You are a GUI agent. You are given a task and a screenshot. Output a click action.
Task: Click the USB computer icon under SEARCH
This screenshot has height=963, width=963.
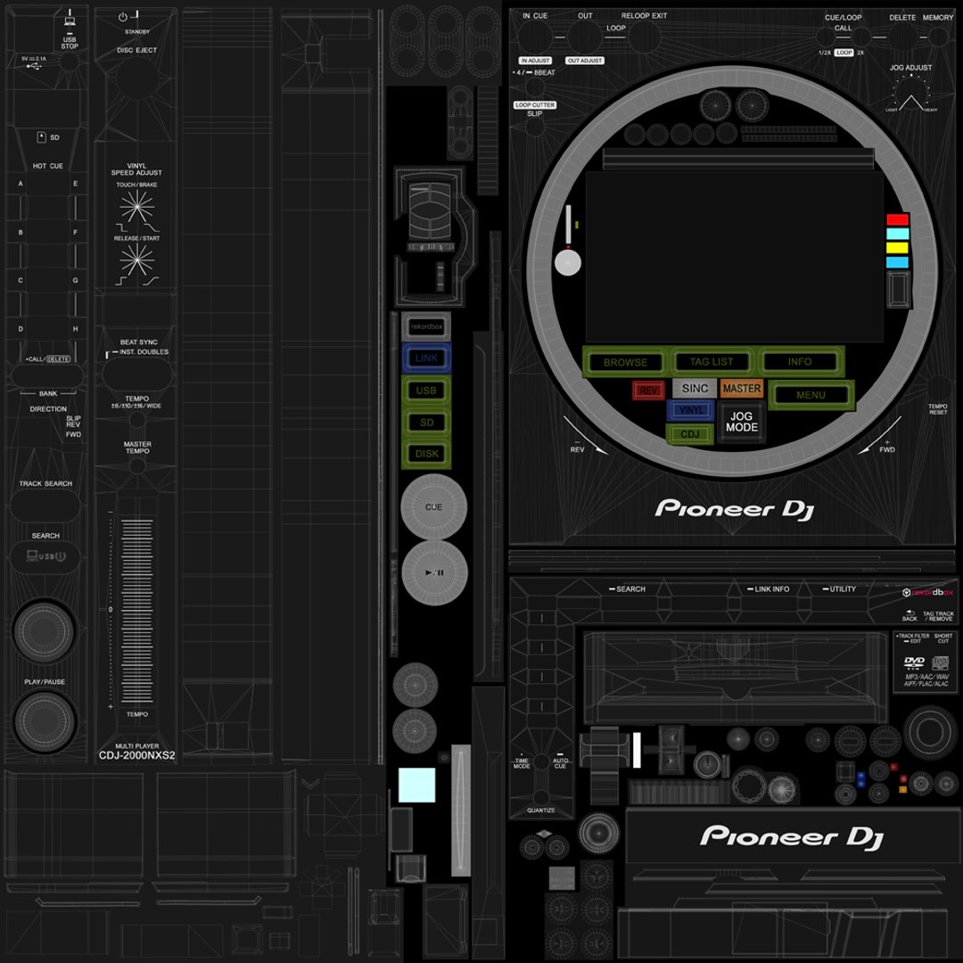[46, 556]
